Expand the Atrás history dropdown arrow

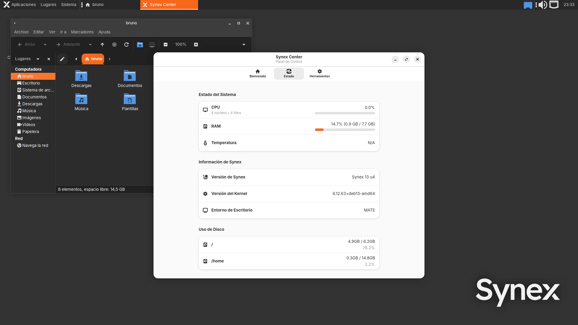pos(45,45)
